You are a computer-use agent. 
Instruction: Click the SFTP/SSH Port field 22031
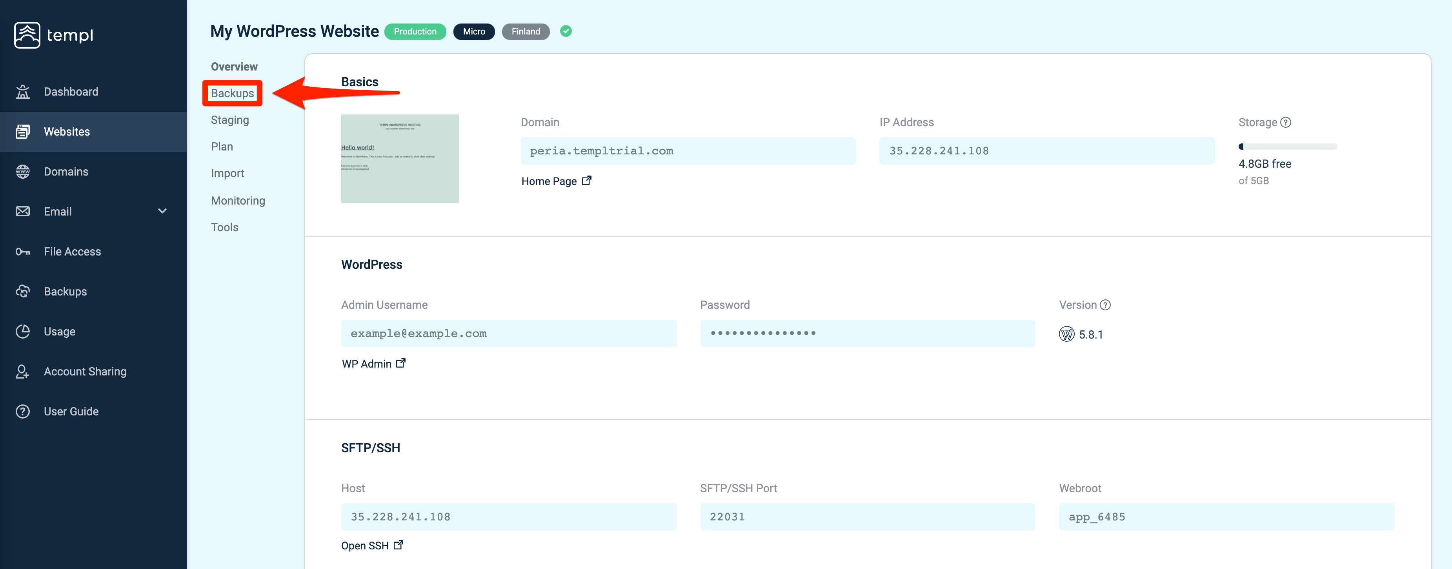(867, 516)
